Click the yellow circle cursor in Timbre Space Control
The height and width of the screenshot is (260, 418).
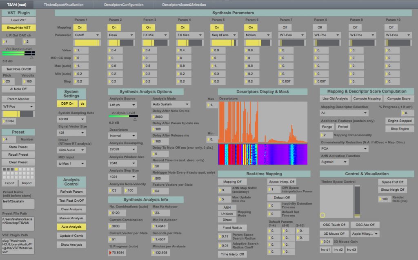322,215
